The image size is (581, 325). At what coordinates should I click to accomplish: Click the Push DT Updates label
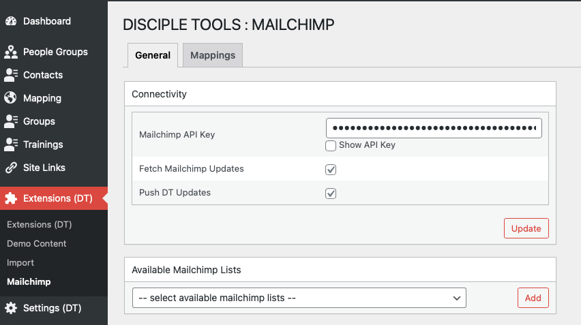[175, 193]
